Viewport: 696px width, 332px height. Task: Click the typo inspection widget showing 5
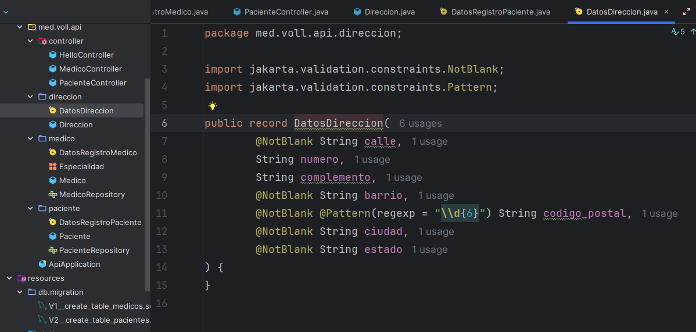(x=678, y=32)
